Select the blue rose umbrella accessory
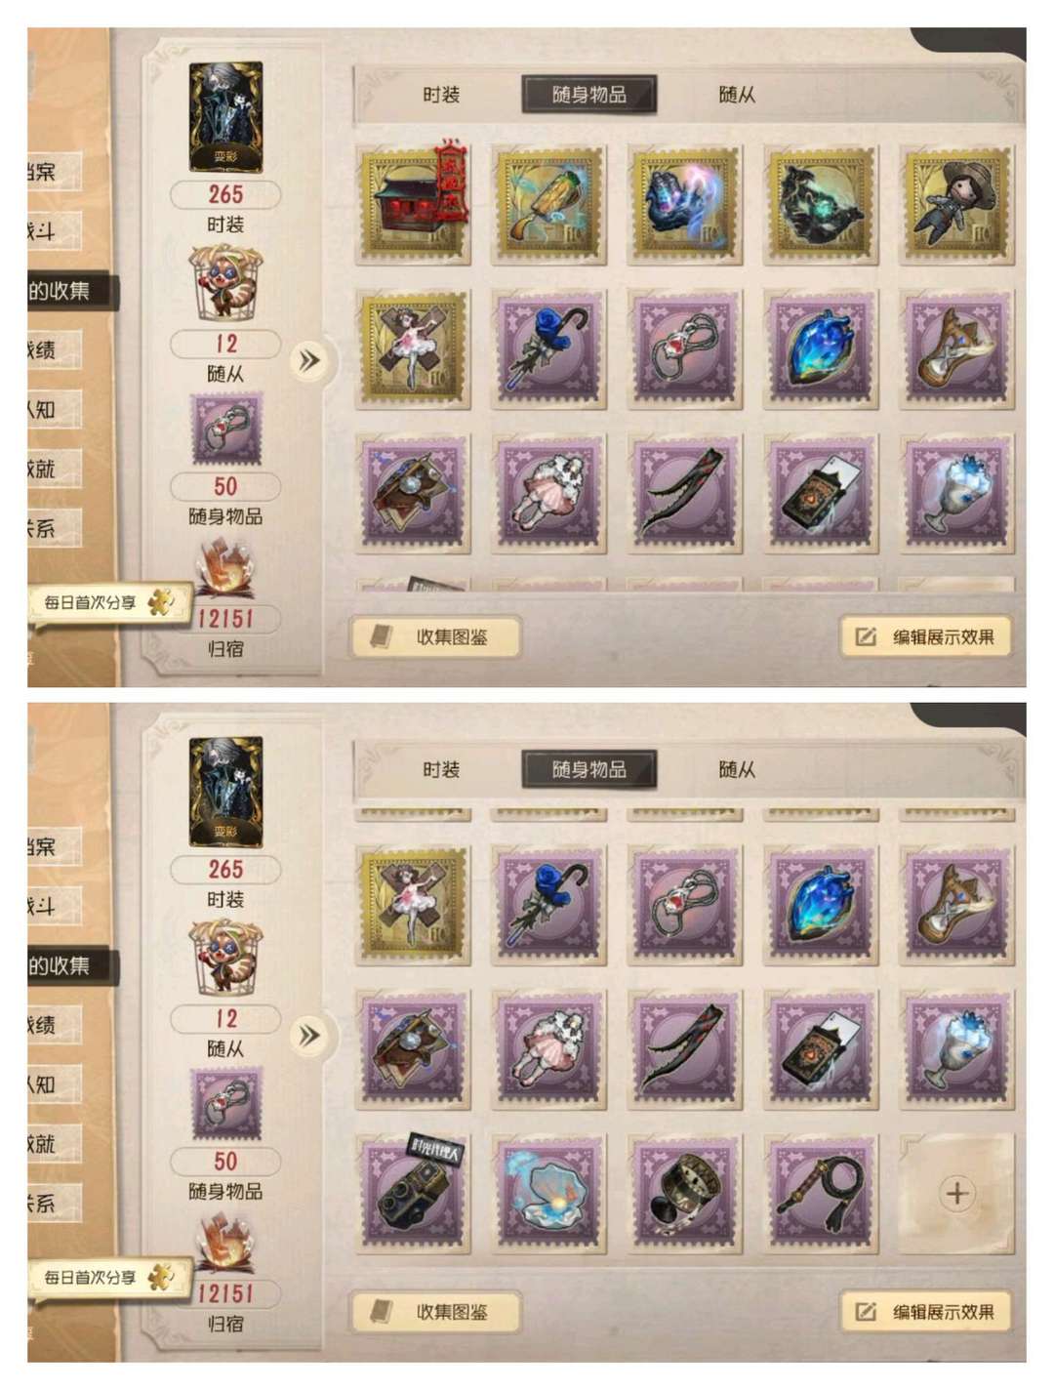Screen dimensions: 1054x1390 (x=549, y=348)
